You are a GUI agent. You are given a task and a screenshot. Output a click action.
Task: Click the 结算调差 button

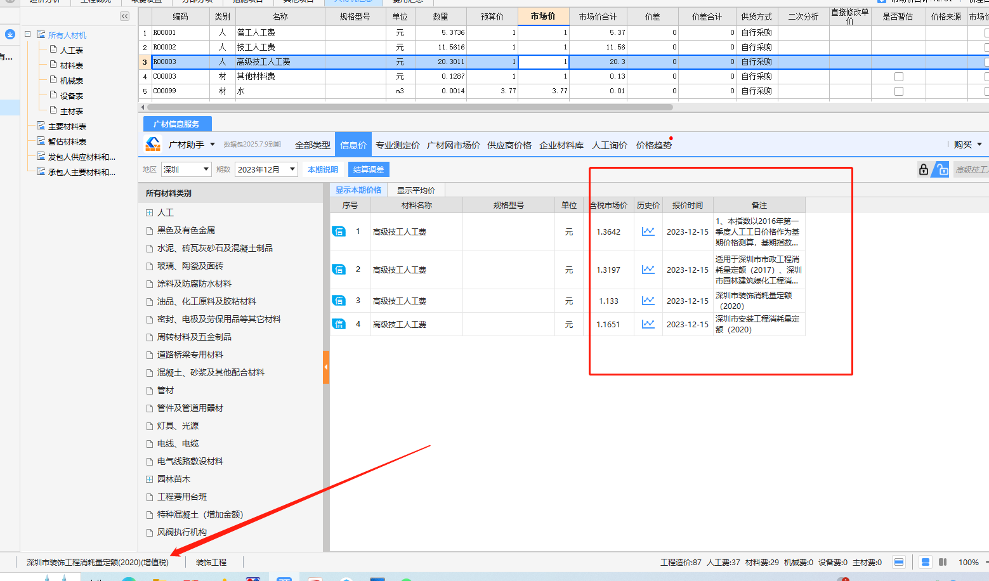(369, 169)
